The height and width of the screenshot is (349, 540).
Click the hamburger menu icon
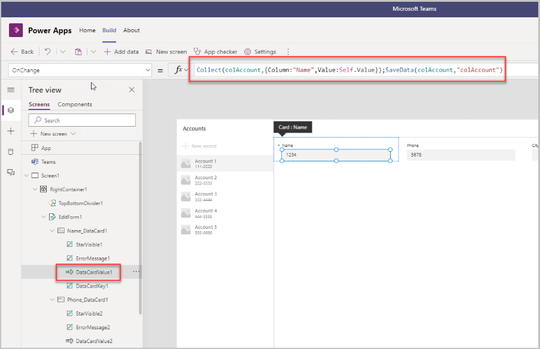pos(11,90)
